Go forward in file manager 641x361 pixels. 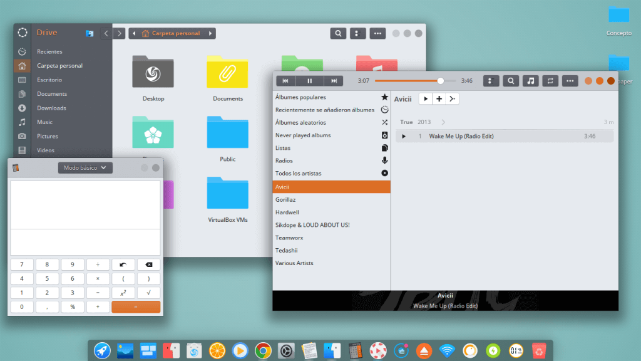click(120, 33)
